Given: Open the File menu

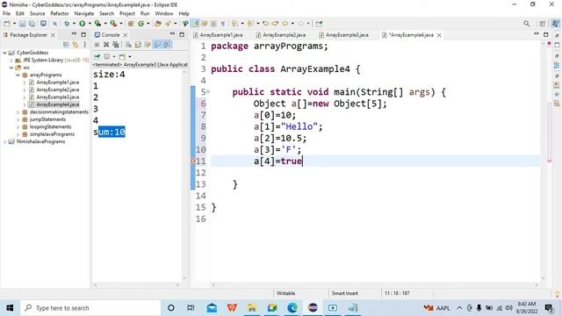Looking at the screenshot, I should coord(6,14).
